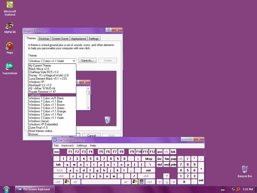Click the bksp key
The width and height of the screenshot is (257, 193).
click(x=149, y=159)
